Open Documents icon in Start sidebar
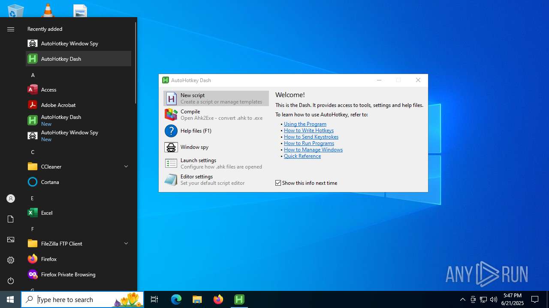549x308 pixels. [x=11, y=219]
